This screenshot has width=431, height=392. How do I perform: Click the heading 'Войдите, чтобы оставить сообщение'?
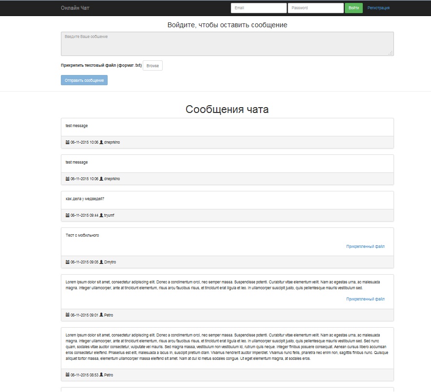(x=227, y=25)
